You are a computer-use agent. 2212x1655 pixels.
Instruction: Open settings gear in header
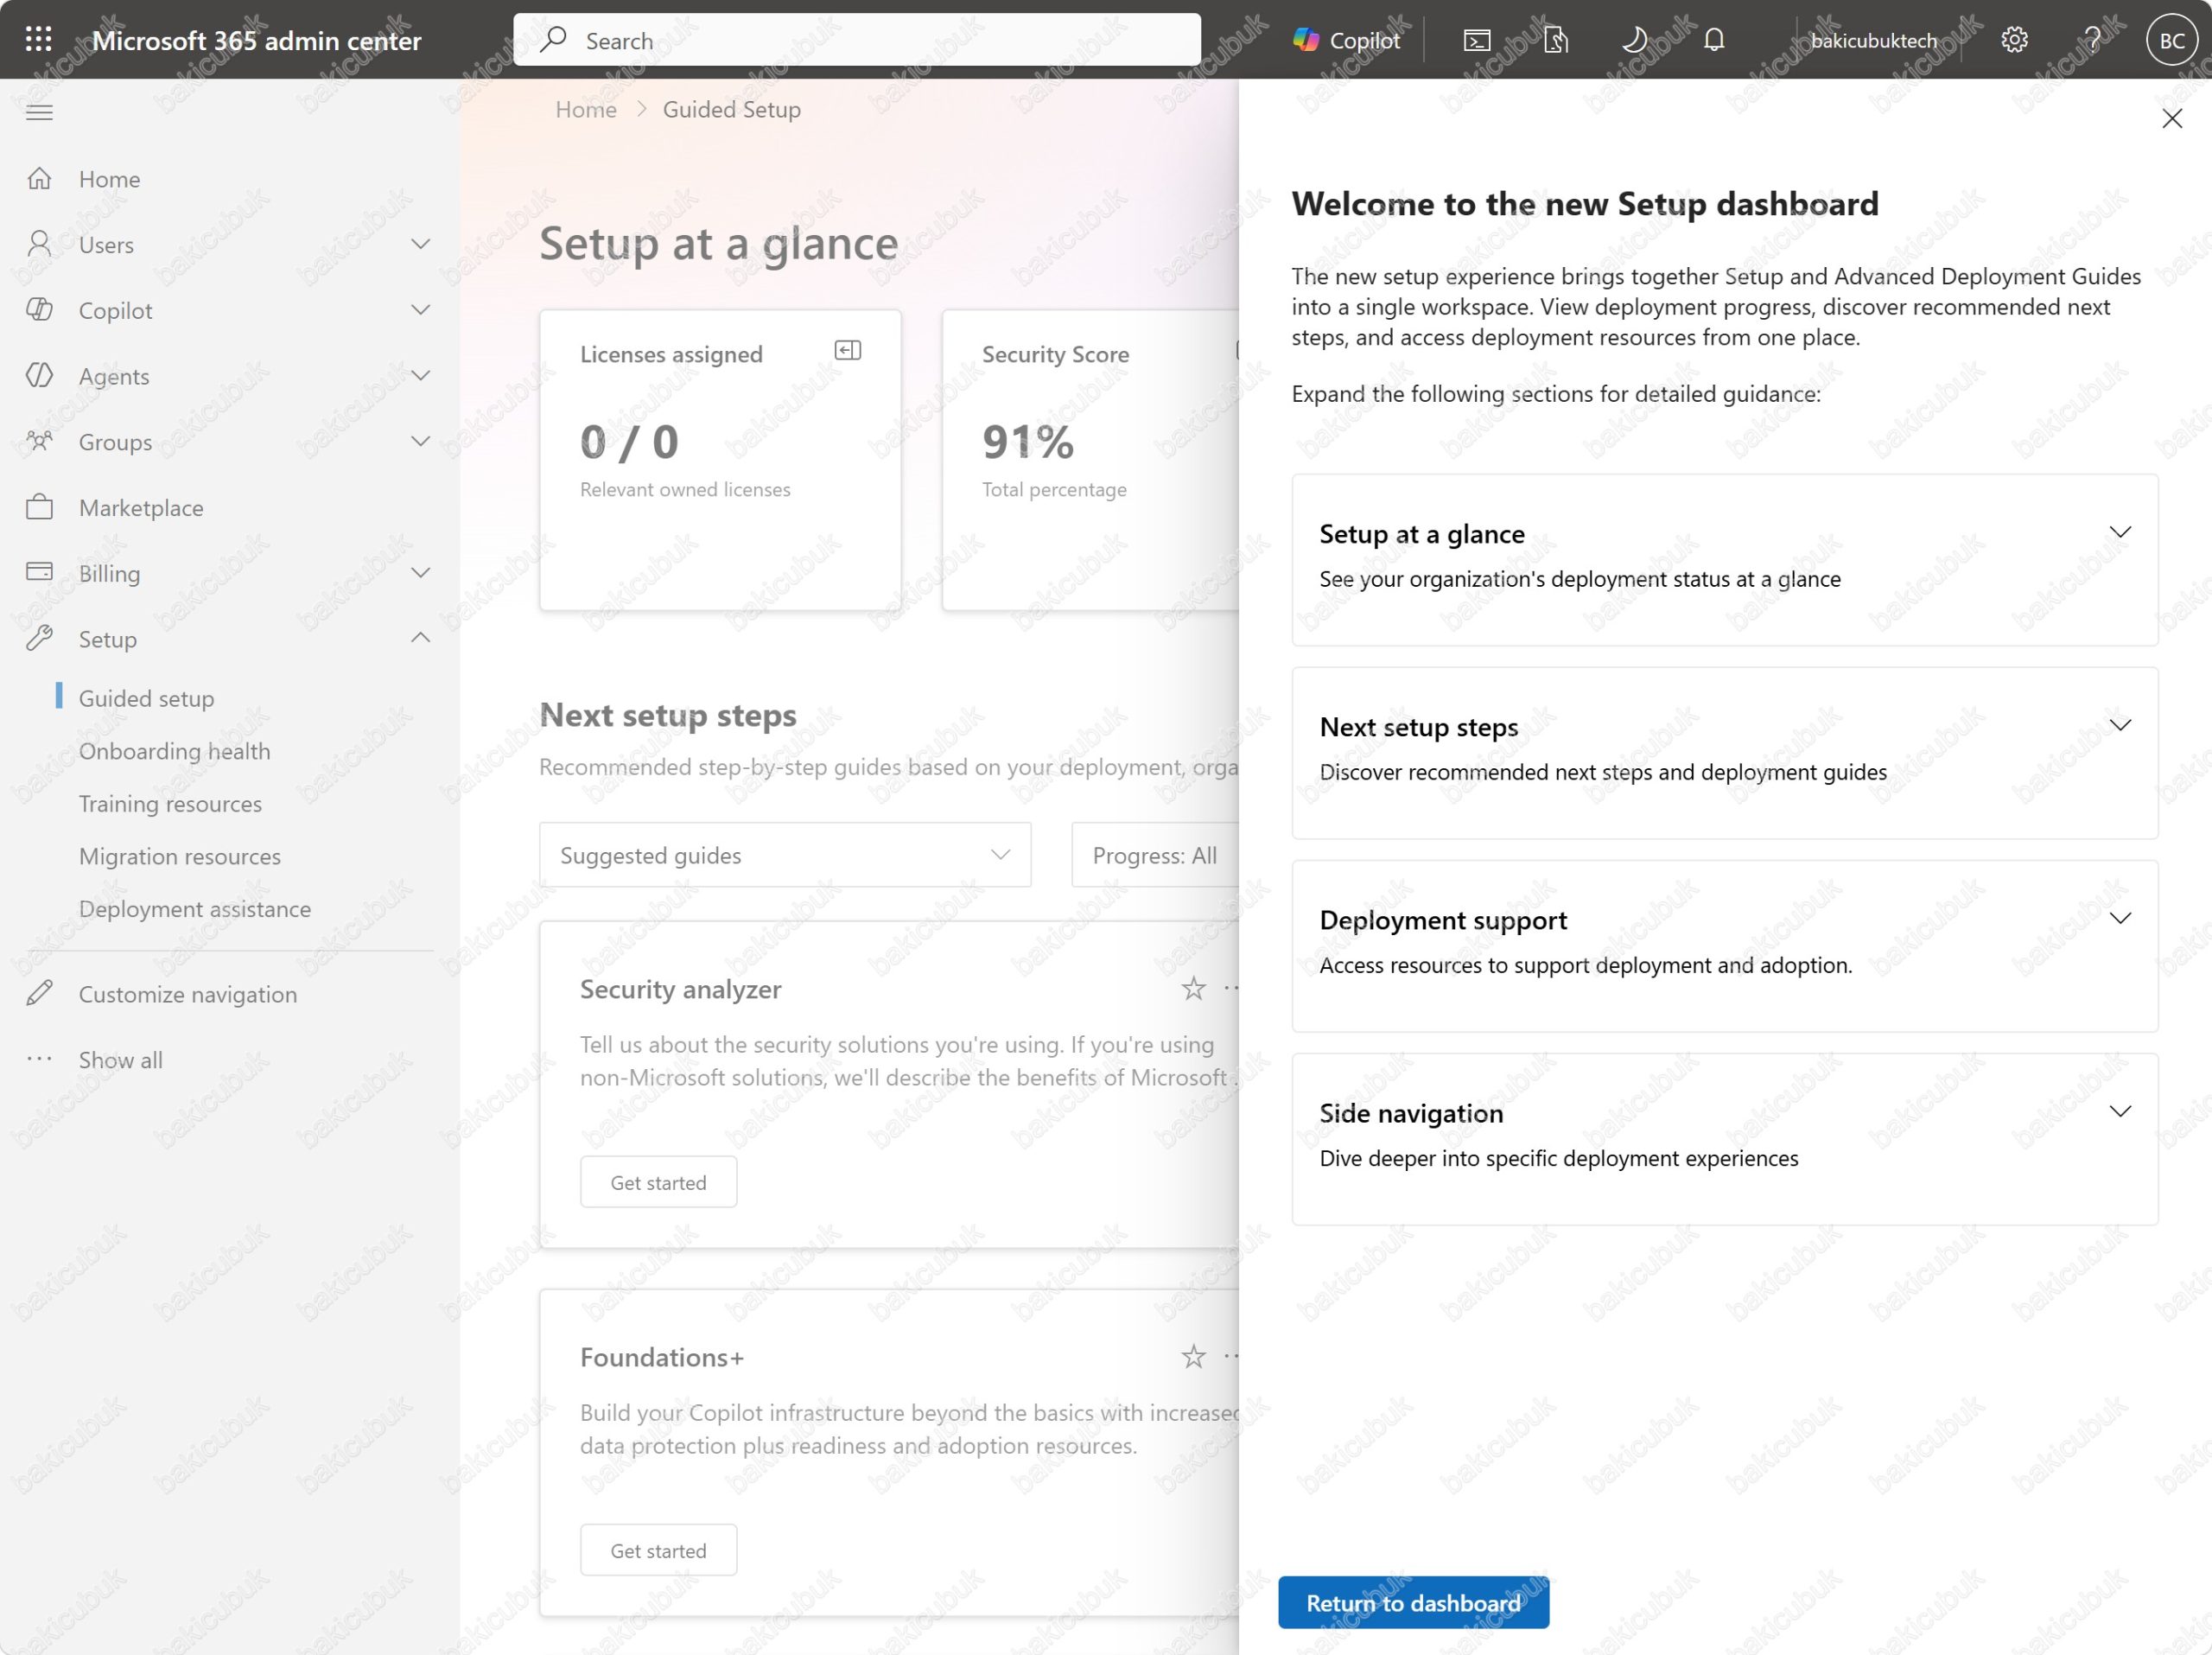pyautogui.click(x=2014, y=40)
